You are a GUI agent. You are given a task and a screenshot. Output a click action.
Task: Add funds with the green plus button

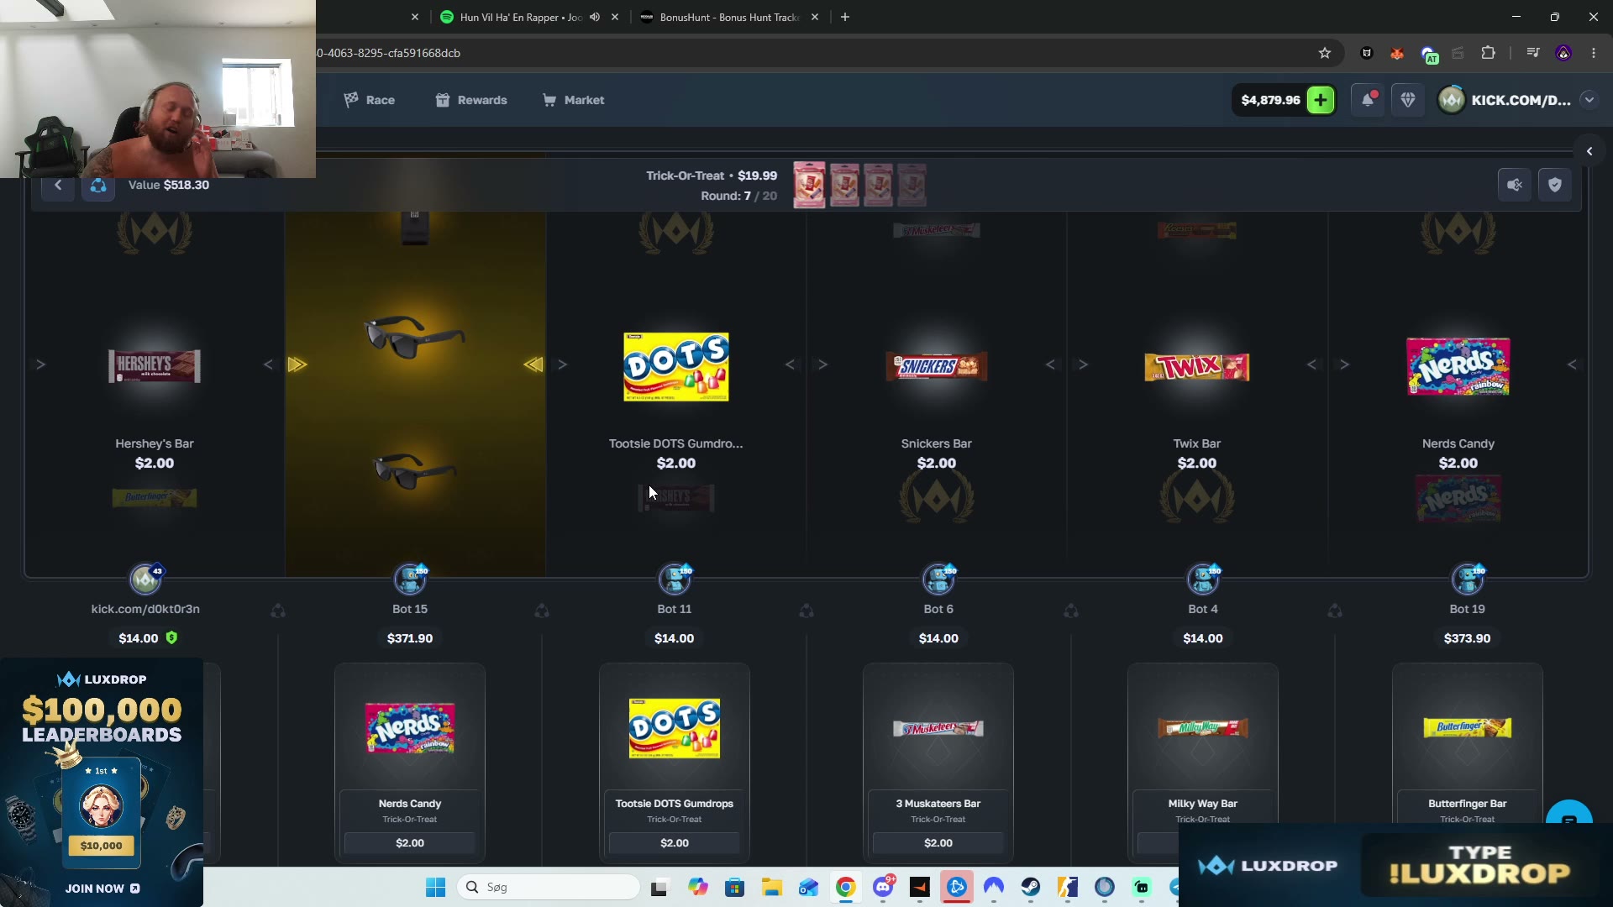(1321, 100)
